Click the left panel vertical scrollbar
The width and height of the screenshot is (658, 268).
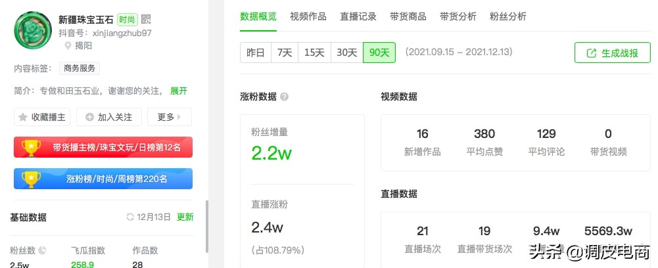pos(207,227)
